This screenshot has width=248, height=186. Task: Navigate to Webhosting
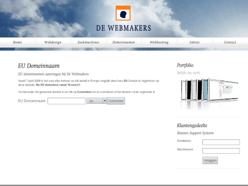point(159,42)
